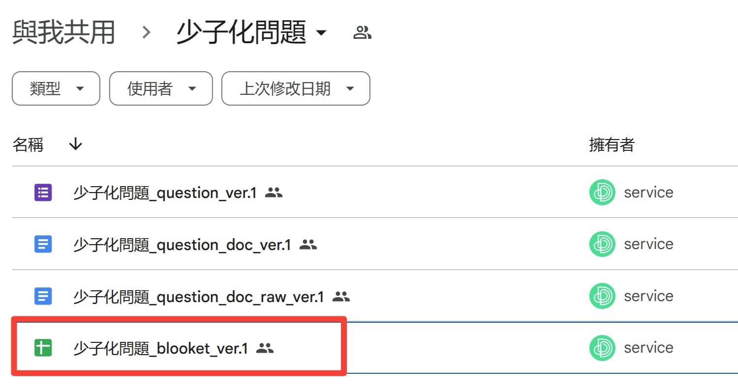This screenshot has width=738, height=390.
Task: Click the shared icon after 少子化問題_question_ver.1
Action: coord(274,193)
